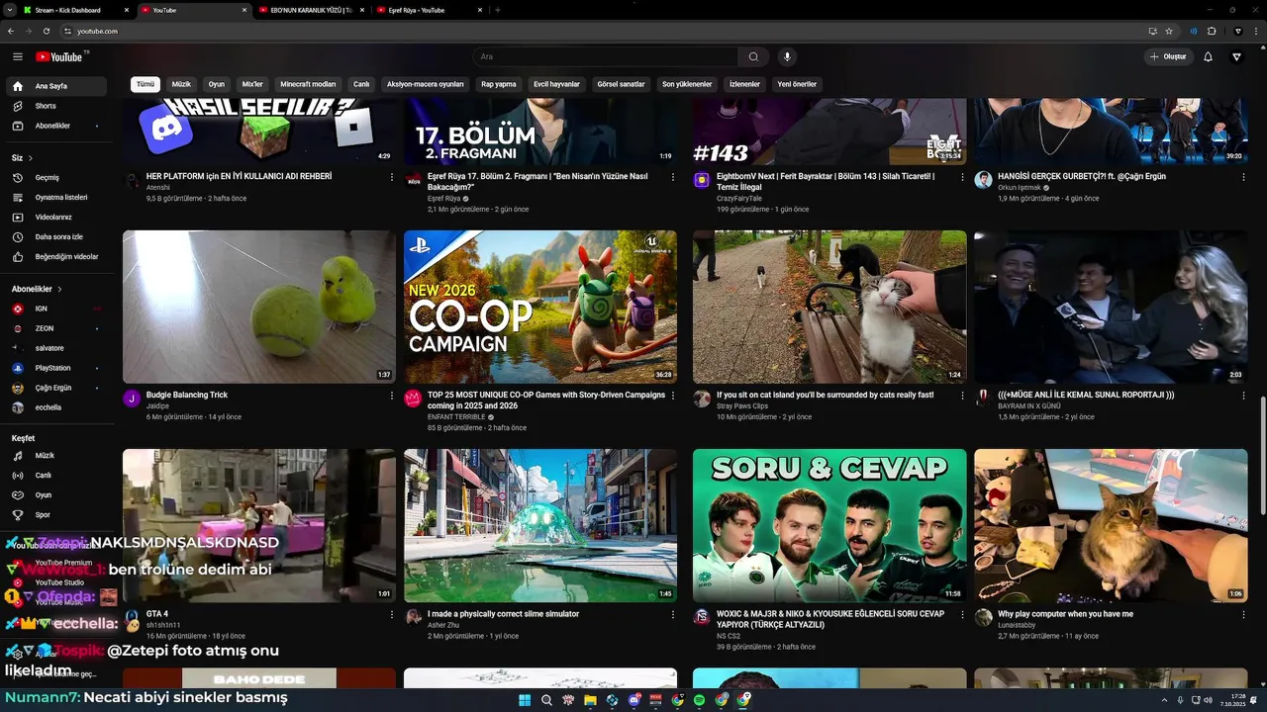Open Oyun under Keşfet
Image resolution: width=1267 pixels, height=712 pixels.
(57, 495)
